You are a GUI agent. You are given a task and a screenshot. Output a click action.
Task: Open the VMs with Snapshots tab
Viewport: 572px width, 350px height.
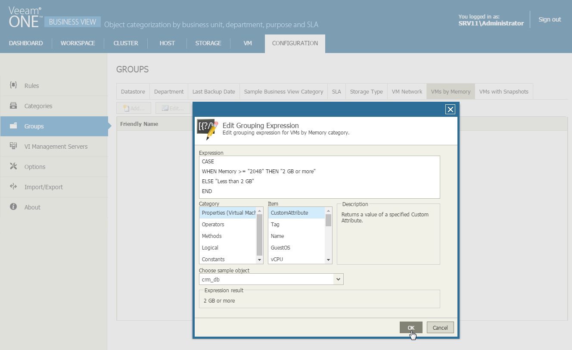(504, 91)
